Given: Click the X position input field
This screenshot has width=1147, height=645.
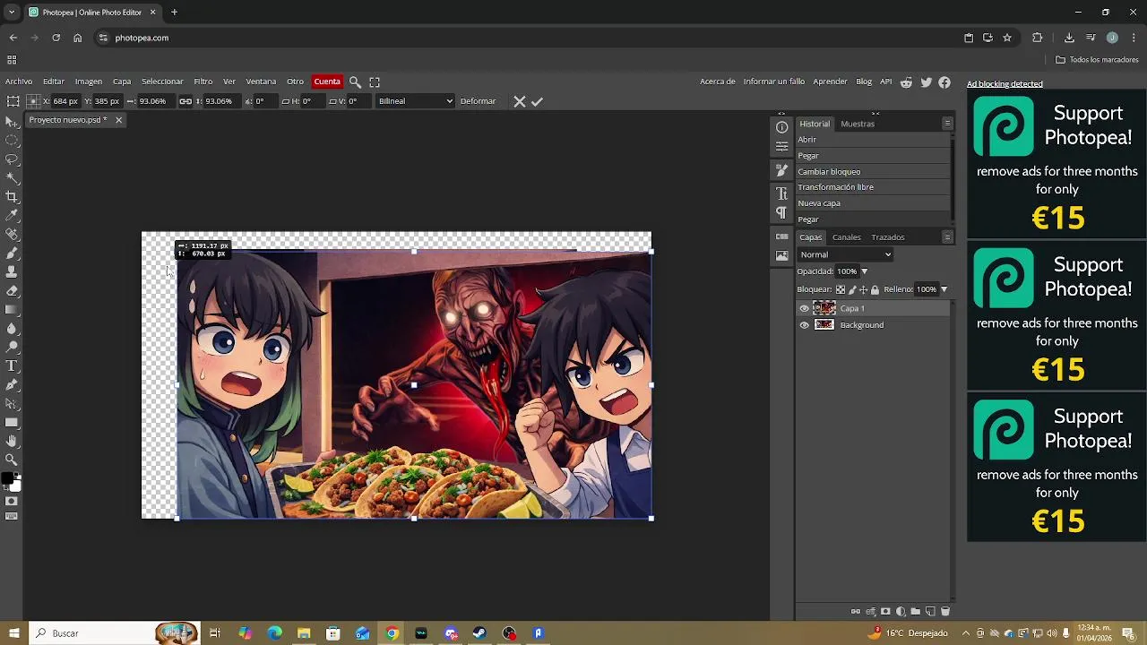Looking at the screenshot, I should [x=65, y=101].
